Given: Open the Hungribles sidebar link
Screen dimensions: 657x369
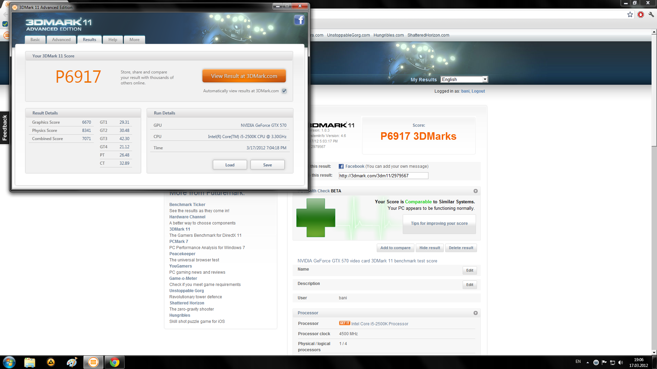Looking at the screenshot, I should point(180,315).
